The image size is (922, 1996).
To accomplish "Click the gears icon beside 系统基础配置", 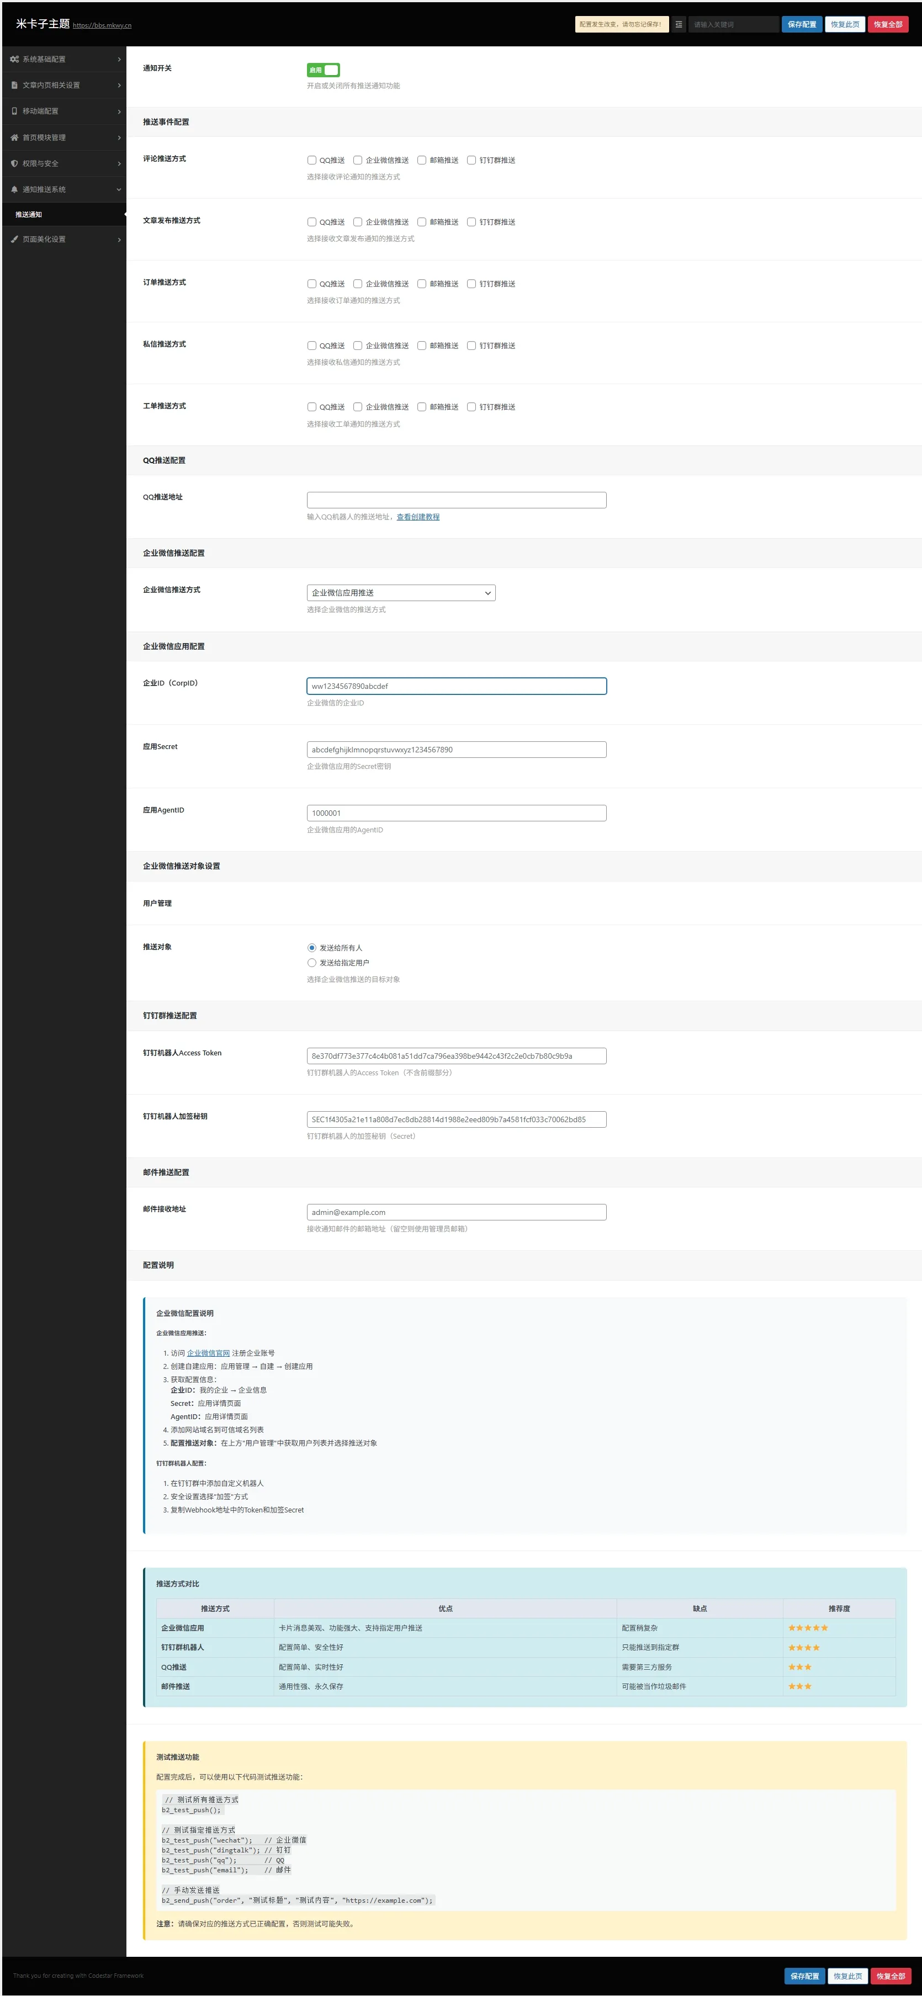I will pos(14,60).
